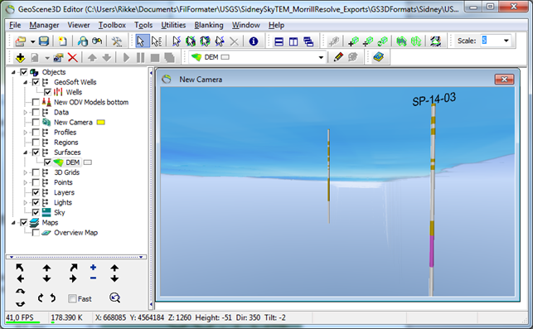Viewport: 533px width, 329px height.
Task: Click the pencil edit icon beside DEM dropdown
Action: pos(338,57)
